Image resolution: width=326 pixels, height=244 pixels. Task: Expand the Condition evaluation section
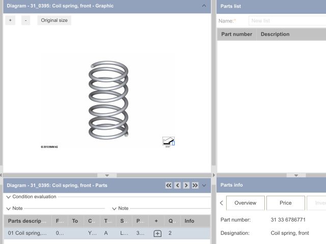[x=9, y=197]
